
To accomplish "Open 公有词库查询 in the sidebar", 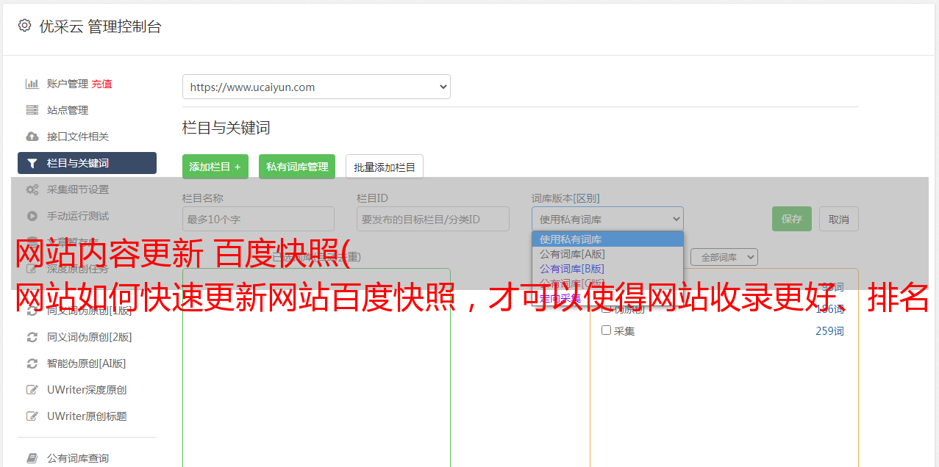I will (78, 458).
